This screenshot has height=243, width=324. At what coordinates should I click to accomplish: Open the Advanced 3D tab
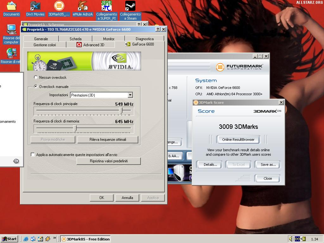(x=90, y=45)
